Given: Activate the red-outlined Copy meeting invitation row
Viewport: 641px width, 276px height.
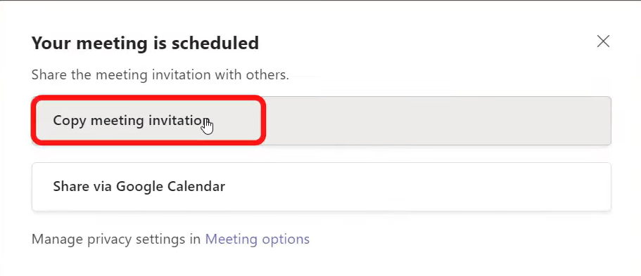Looking at the screenshot, I should click(x=322, y=121).
